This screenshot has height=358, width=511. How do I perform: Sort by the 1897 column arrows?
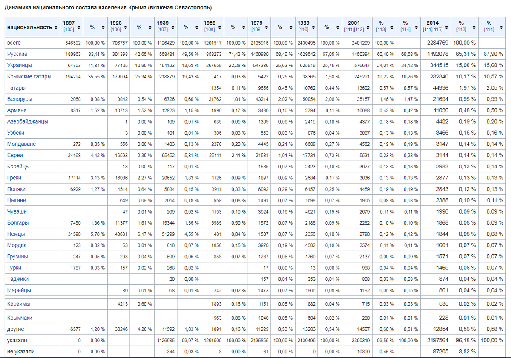click(79, 27)
